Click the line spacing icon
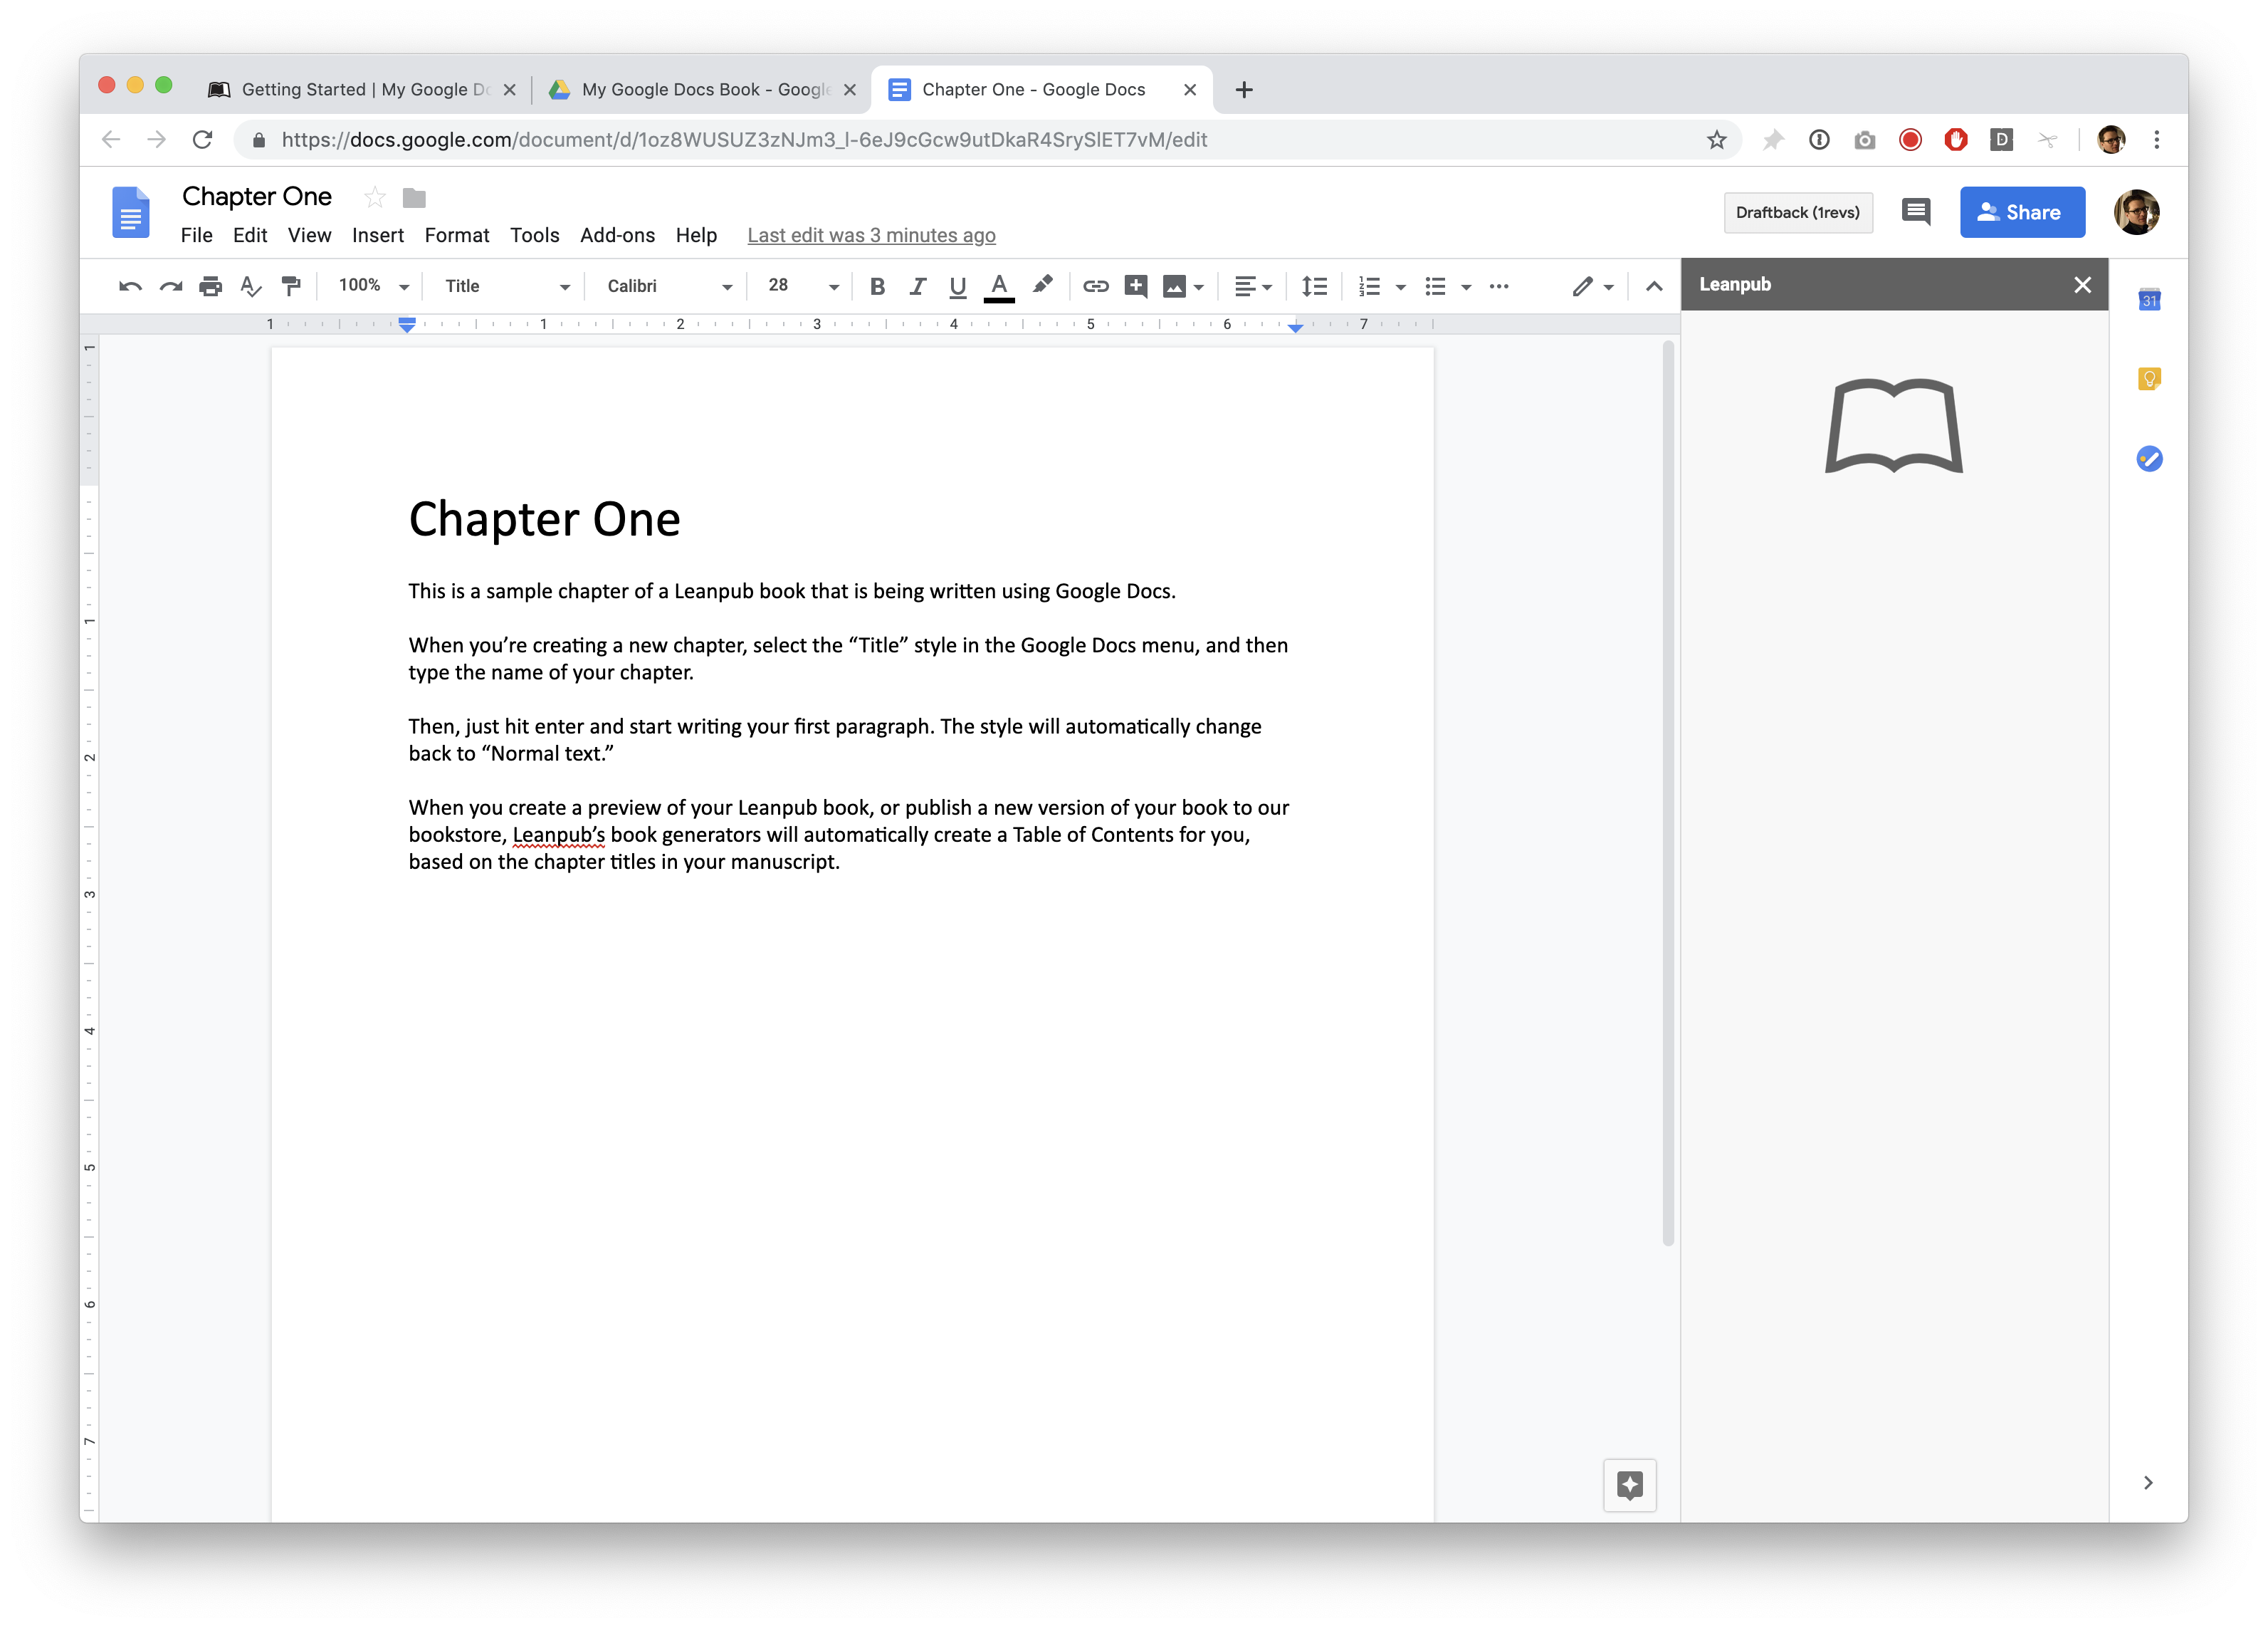Image resolution: width=2268 pixels, height=1628 pixels. (1314, 286)
